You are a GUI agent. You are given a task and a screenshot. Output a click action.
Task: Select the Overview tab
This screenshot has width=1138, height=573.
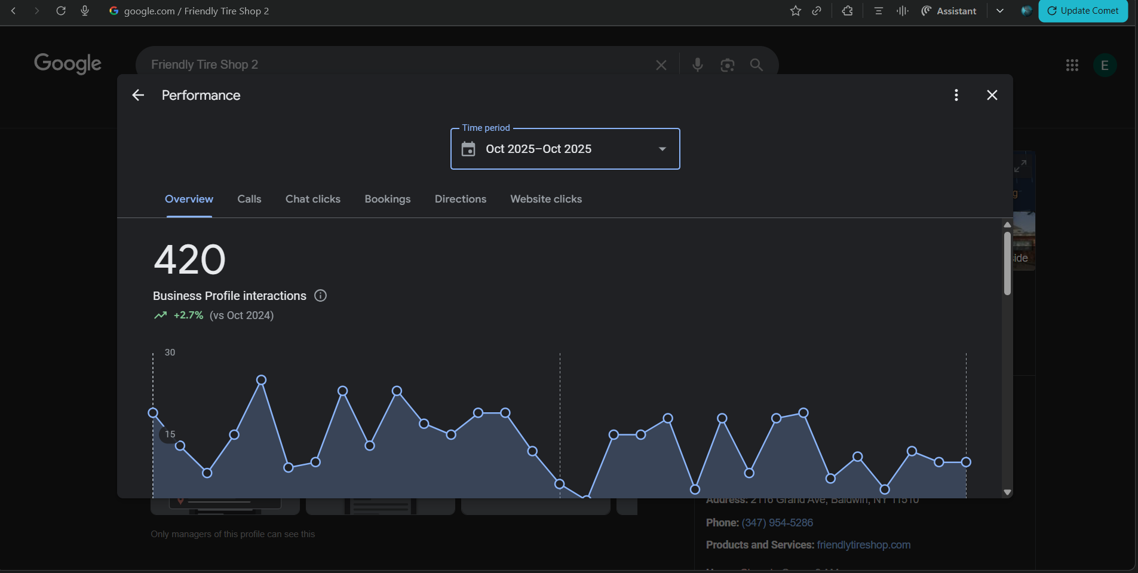tap(189, 199)
